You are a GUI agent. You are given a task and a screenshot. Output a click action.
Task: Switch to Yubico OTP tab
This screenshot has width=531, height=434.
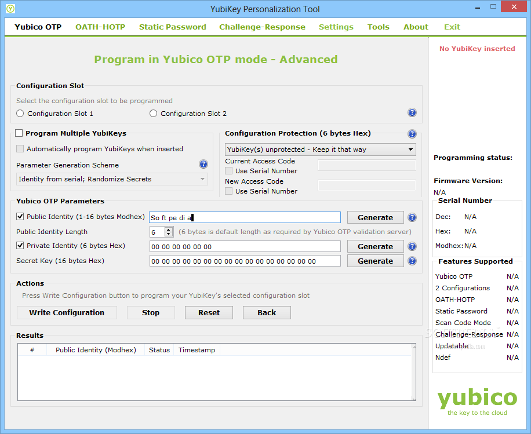38,27
